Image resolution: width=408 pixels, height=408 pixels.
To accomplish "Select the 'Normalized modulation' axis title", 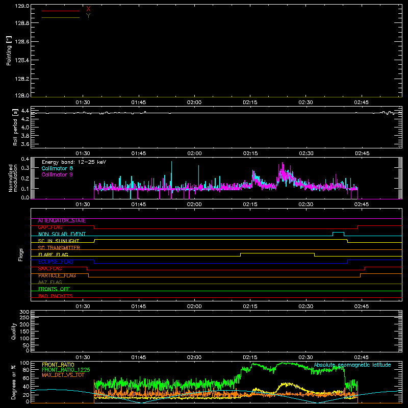I will point(13,178).
